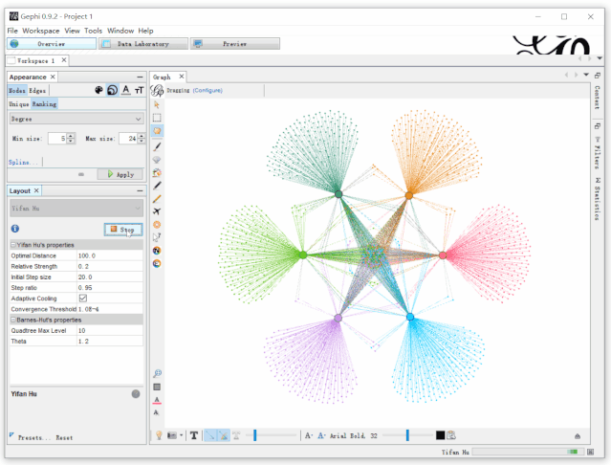Select the rectangle selection tool
This screenshot has height=465, width=611.
(x=157, y=118)
